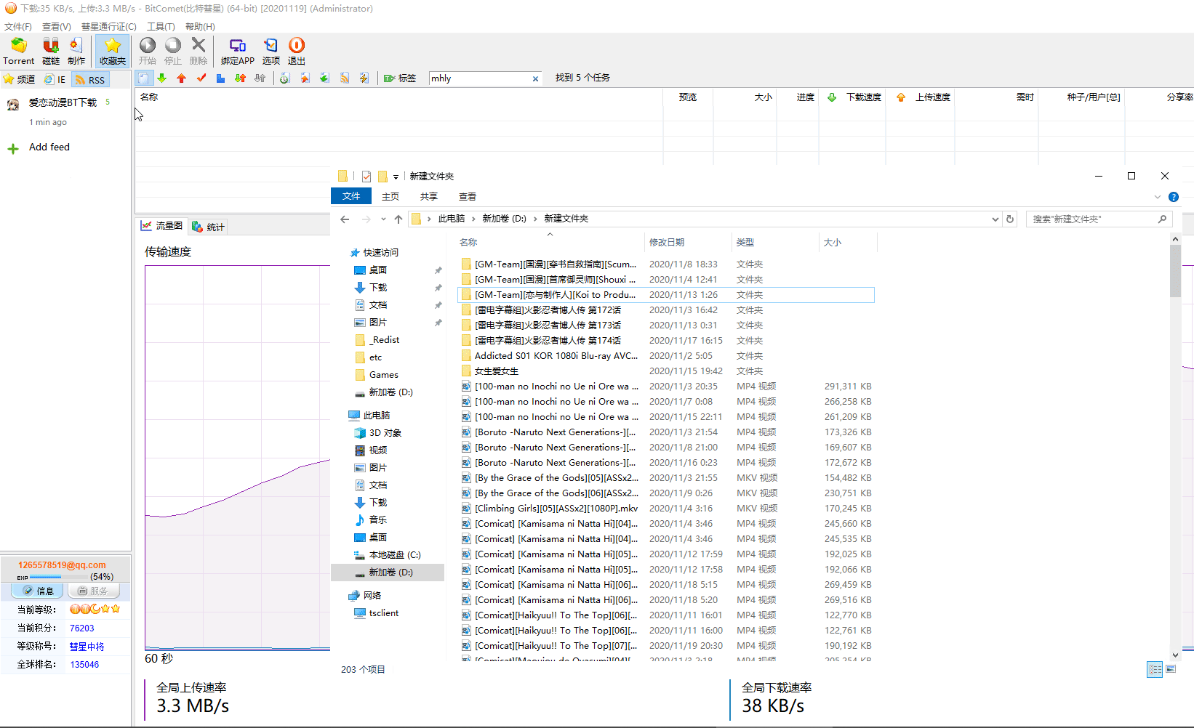The width and height of the screenshot is (1194, 728).
Task: Open BitComet options (选项)
Action: pyautogui.click(x=271, y=52)
